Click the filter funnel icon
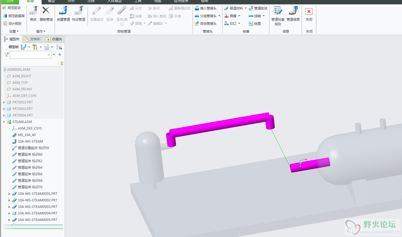402x237 pixels. (7, 55)
